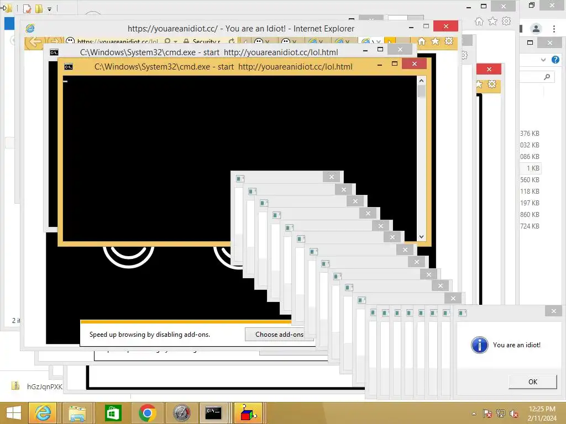
Task: Open Tools gear in the yellow IE toolbar
Action: 449,41
